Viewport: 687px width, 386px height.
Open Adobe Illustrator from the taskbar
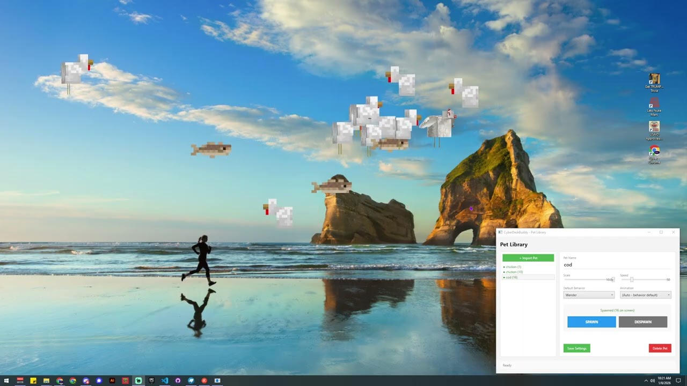(112, 381)
